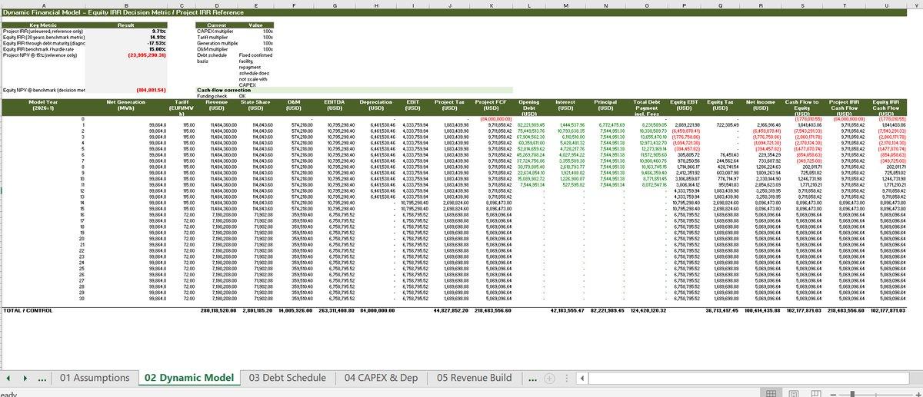Select total interest 42,183,555.47
This screenshot has width=923, height=397.
tap(569, 310)
